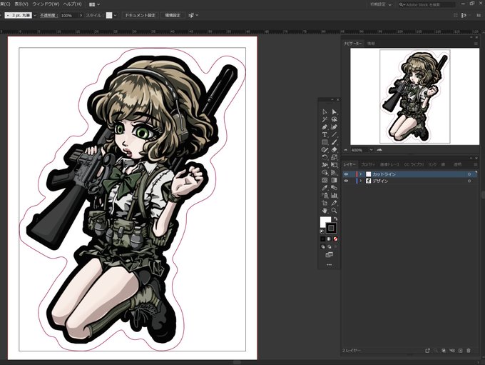This screenshot has width=485, height=365.
Task: Select the Rectangle tool
Action: [x=325, y=142]
